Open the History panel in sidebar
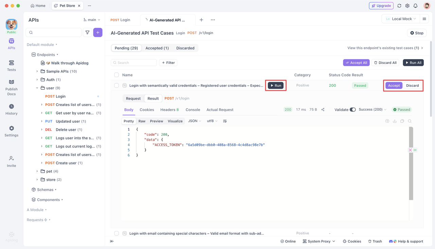The image size is (435, 249). [11, 109]
